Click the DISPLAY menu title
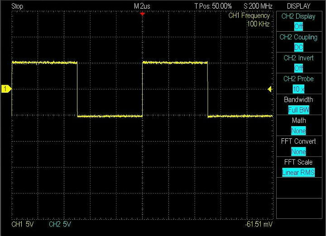Viewport: 326px width, 236px height. (x=298, y=6)
